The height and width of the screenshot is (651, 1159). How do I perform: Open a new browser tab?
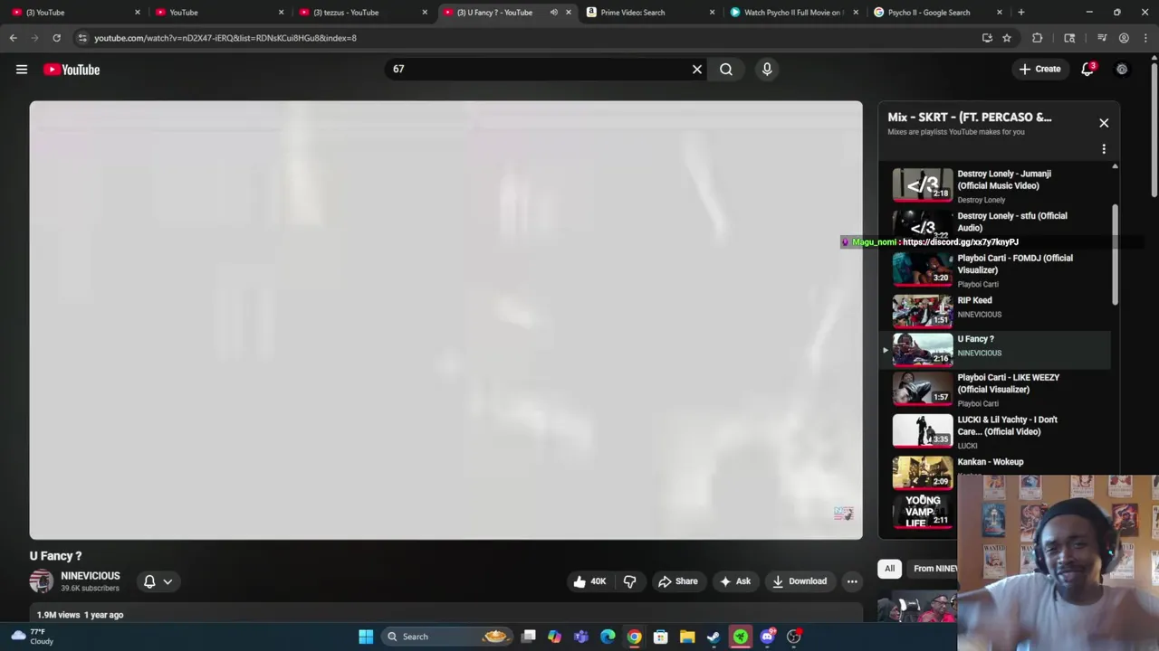click(1021, 13)
